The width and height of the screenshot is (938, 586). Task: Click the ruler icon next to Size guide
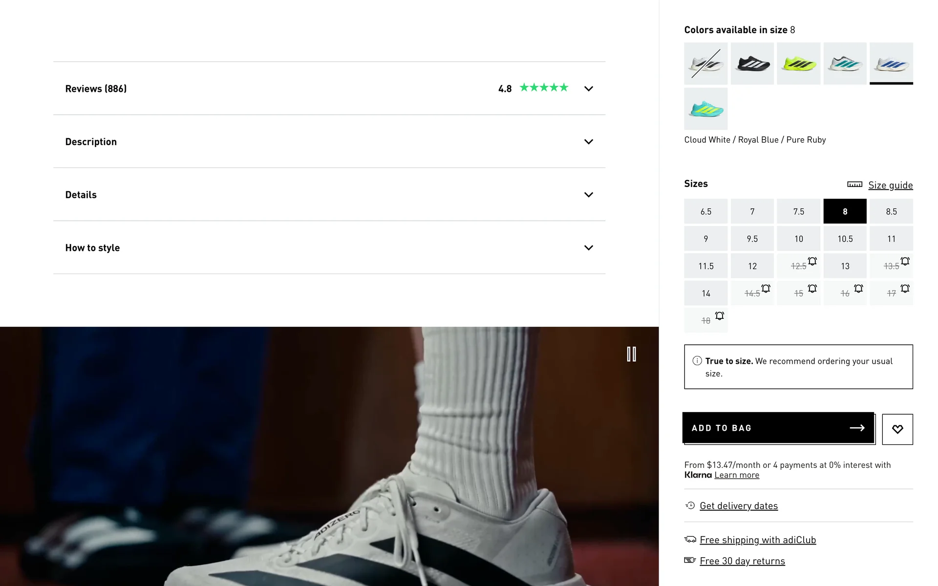[854, 185]
